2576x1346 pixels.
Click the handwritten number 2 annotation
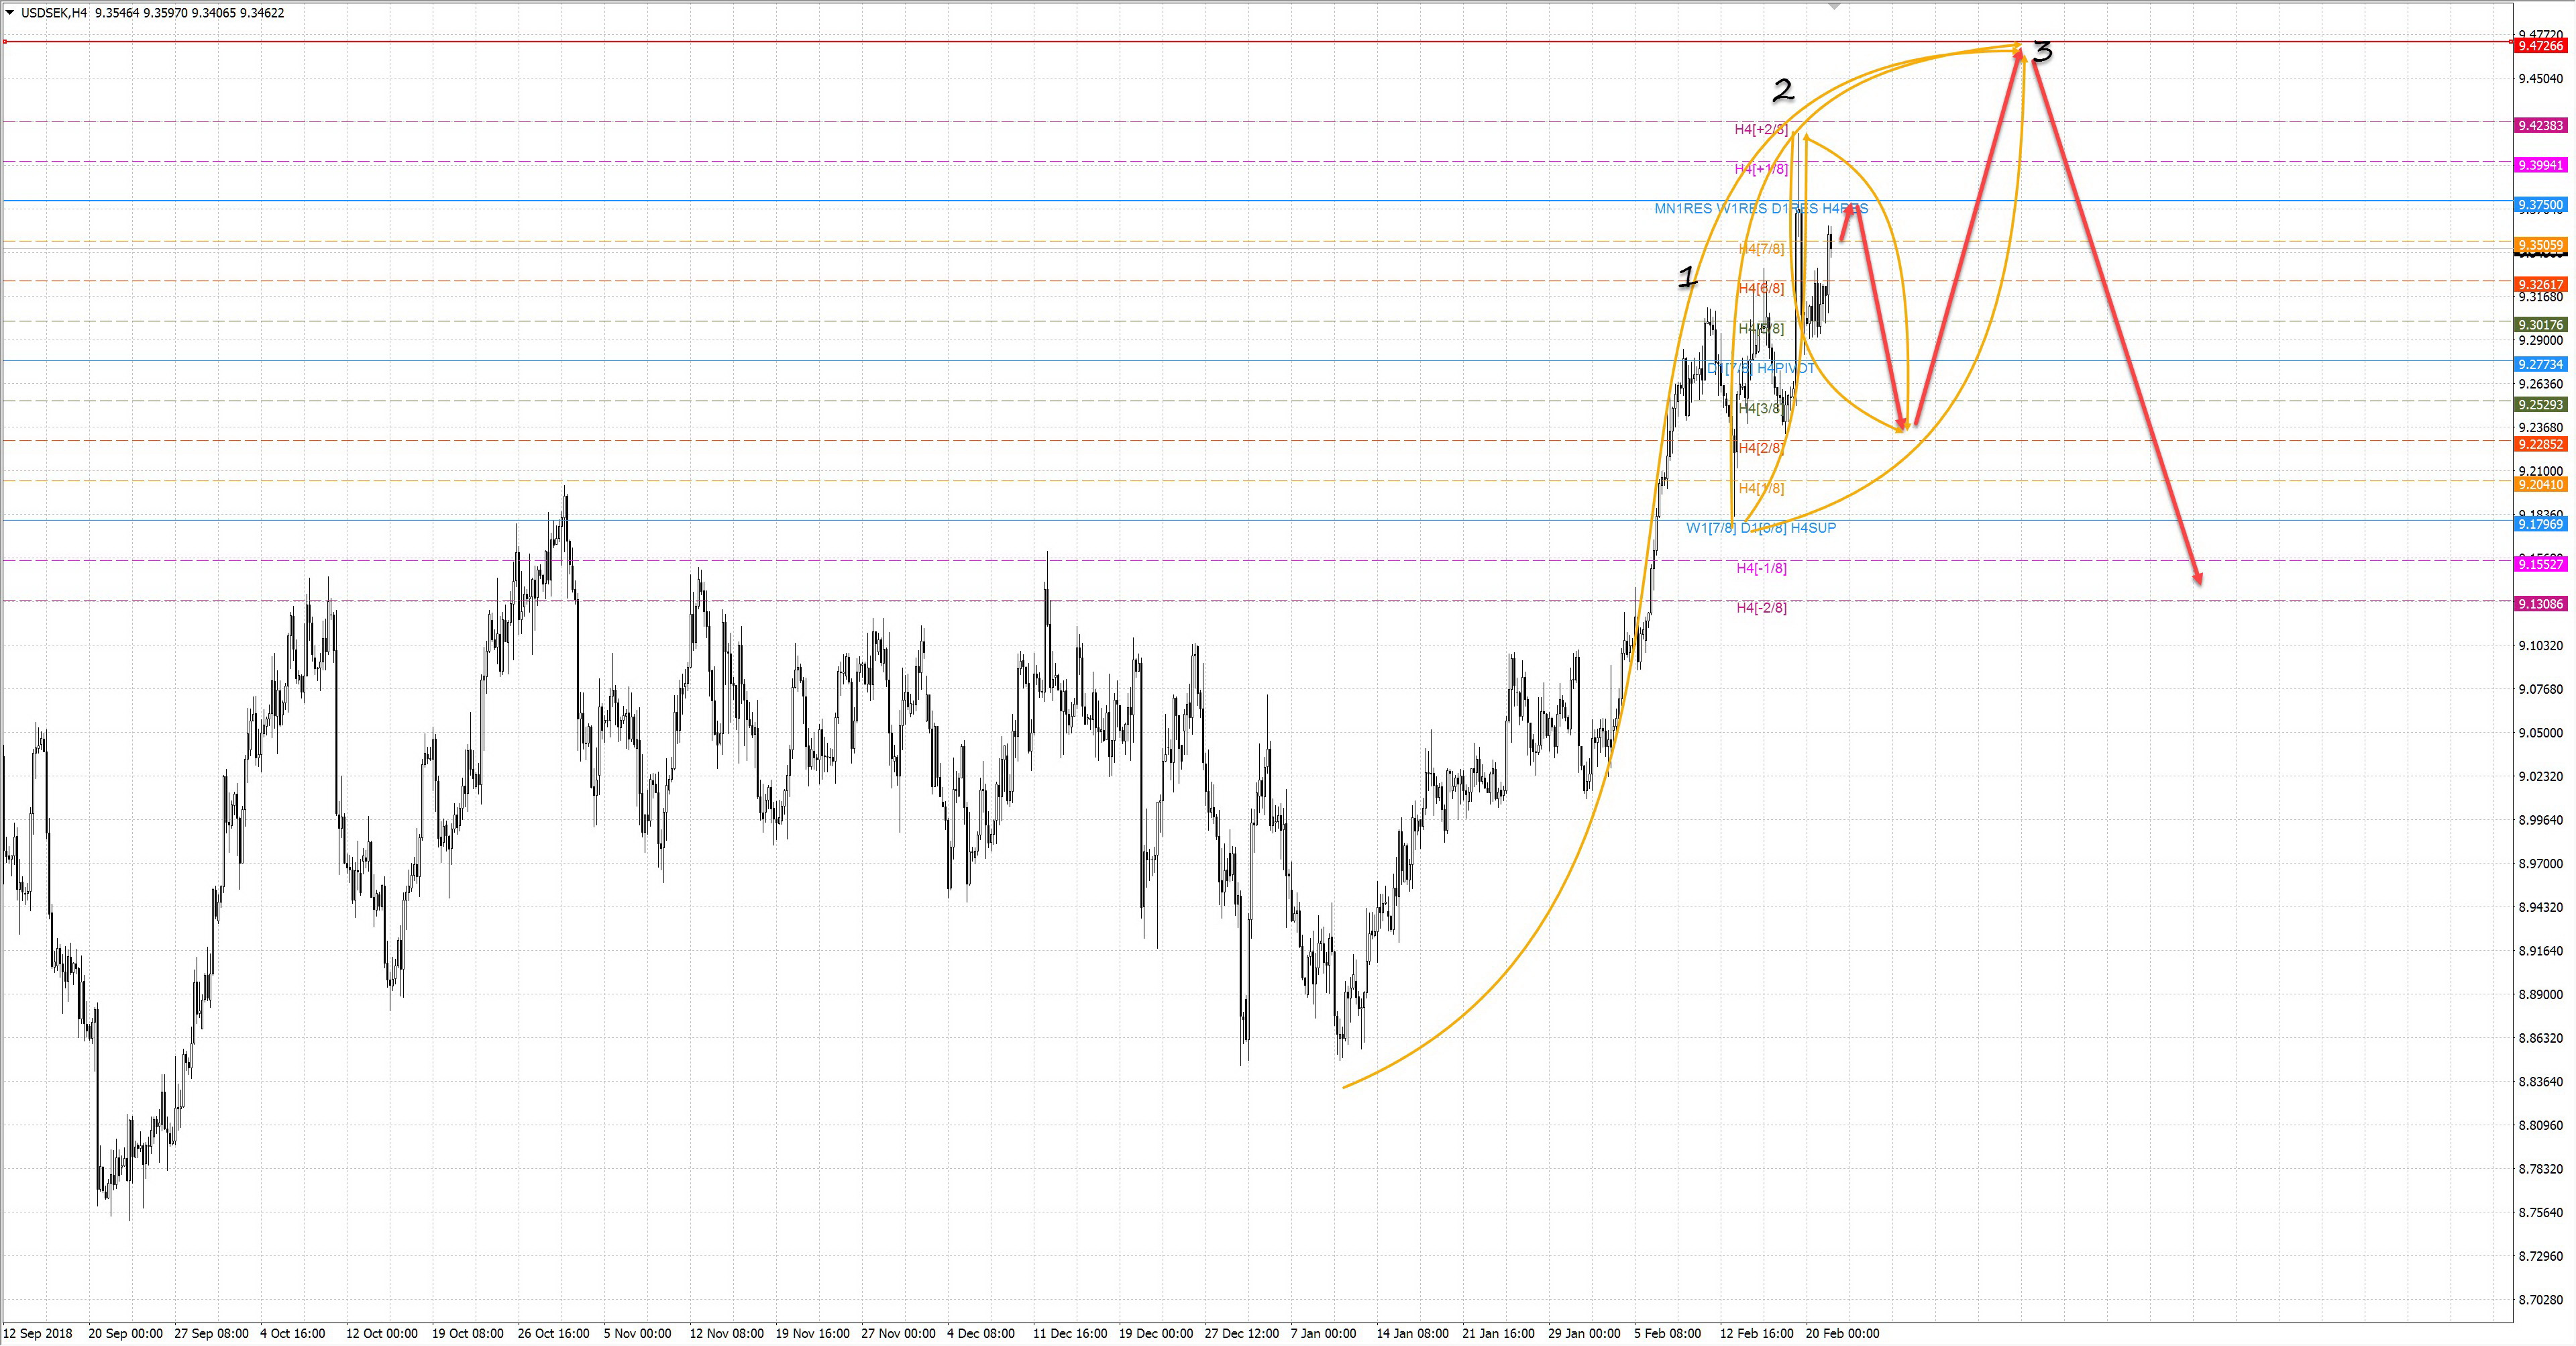(x=1783, y=91)
